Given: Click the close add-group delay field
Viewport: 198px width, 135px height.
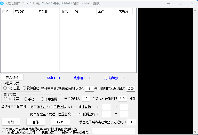Looking at the screenshot, I should 131,89.
